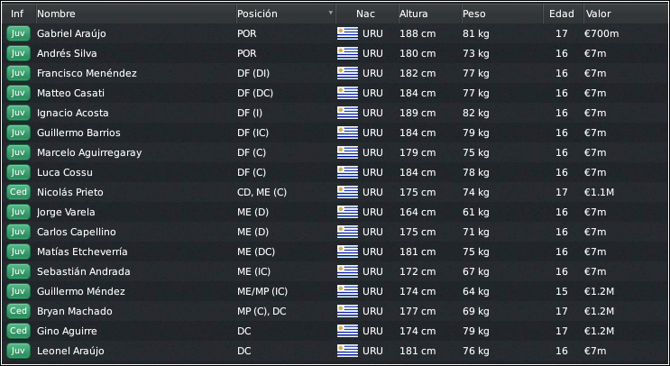Click the Inf column header
Screen dimensions: 670x366
coord(19,14)
